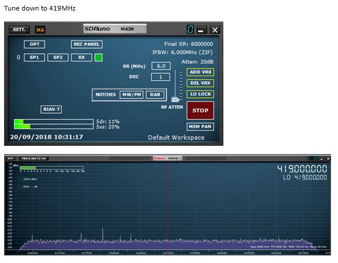Screen dimensions: 338x263
Task: Close the Main SP spectrum window
Action: 328,159
